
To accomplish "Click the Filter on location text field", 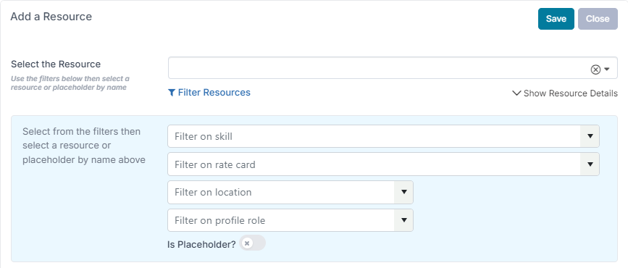I will [x=281, y=192].
